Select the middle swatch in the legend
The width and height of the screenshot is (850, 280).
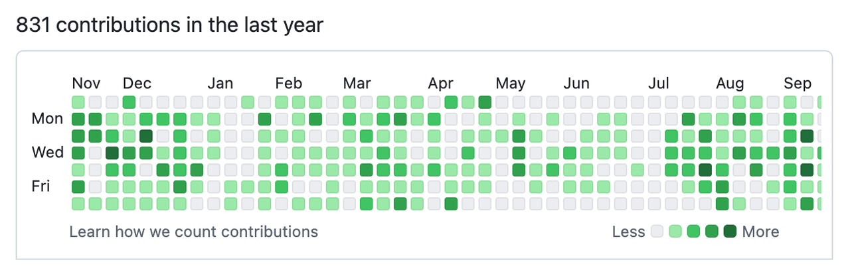(x=693, y=232)
